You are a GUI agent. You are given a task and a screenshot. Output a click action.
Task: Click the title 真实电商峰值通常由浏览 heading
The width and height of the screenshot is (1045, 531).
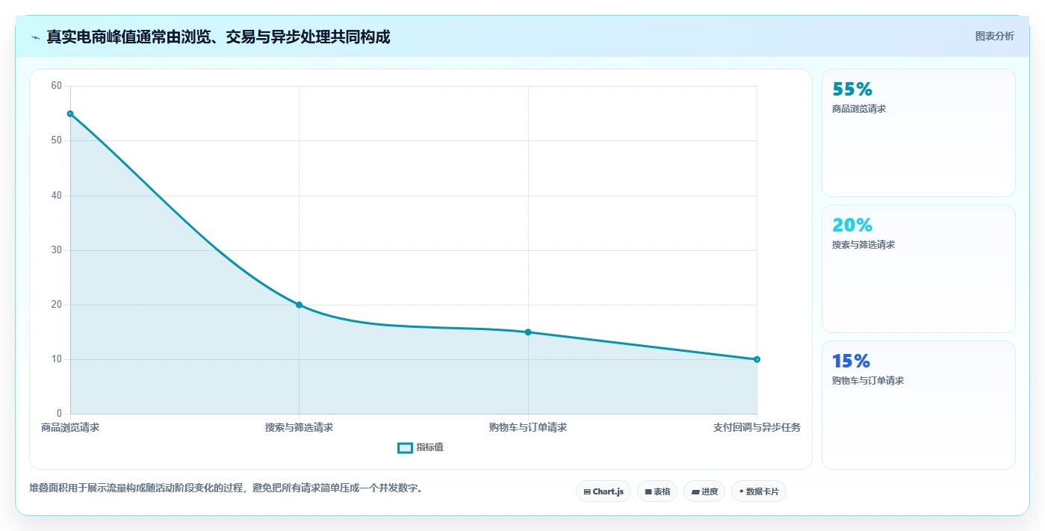pyautogui.click(x=218, y=37)
